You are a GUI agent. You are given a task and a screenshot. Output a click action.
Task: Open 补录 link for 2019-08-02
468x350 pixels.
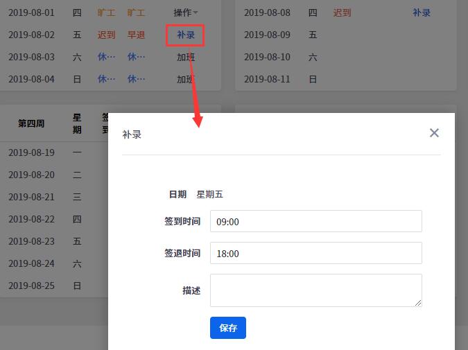tap(185, 35)
